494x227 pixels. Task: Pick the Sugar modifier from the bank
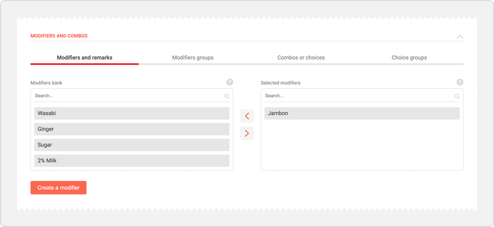pos(132,145)
